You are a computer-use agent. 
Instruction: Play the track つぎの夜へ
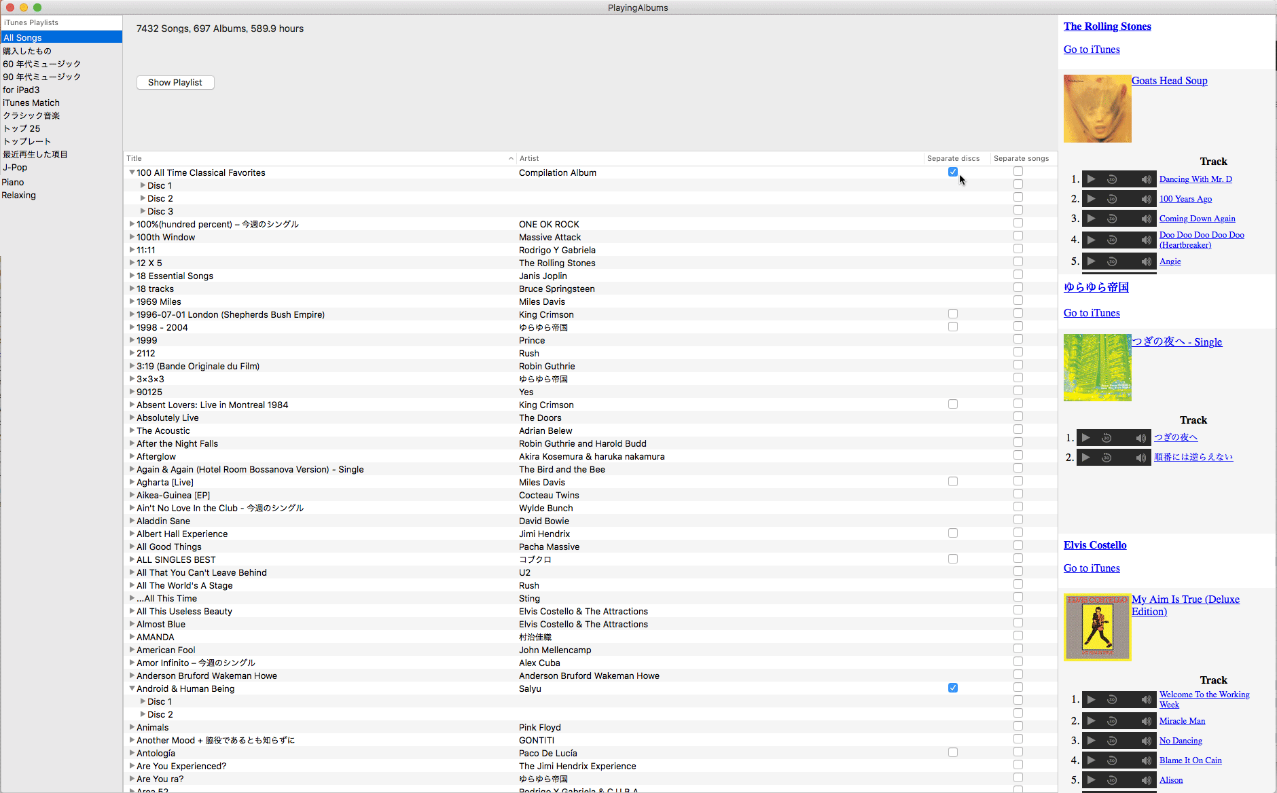pos(1085,438)
